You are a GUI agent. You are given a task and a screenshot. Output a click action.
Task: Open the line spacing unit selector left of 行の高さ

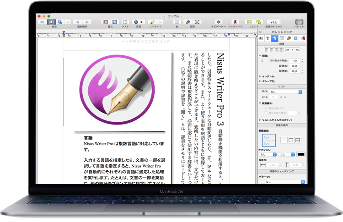point(262,60)
